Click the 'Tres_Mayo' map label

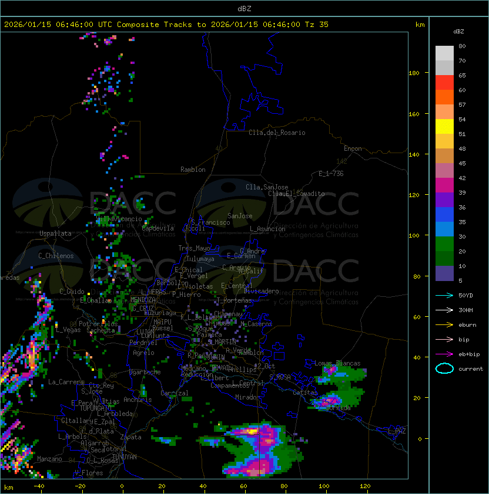(x=194, y=248)
